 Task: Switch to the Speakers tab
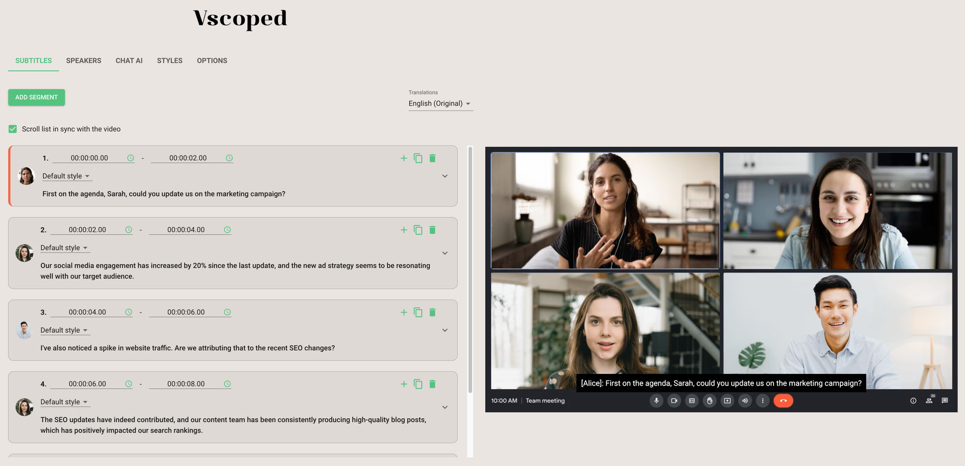[83, 61]
